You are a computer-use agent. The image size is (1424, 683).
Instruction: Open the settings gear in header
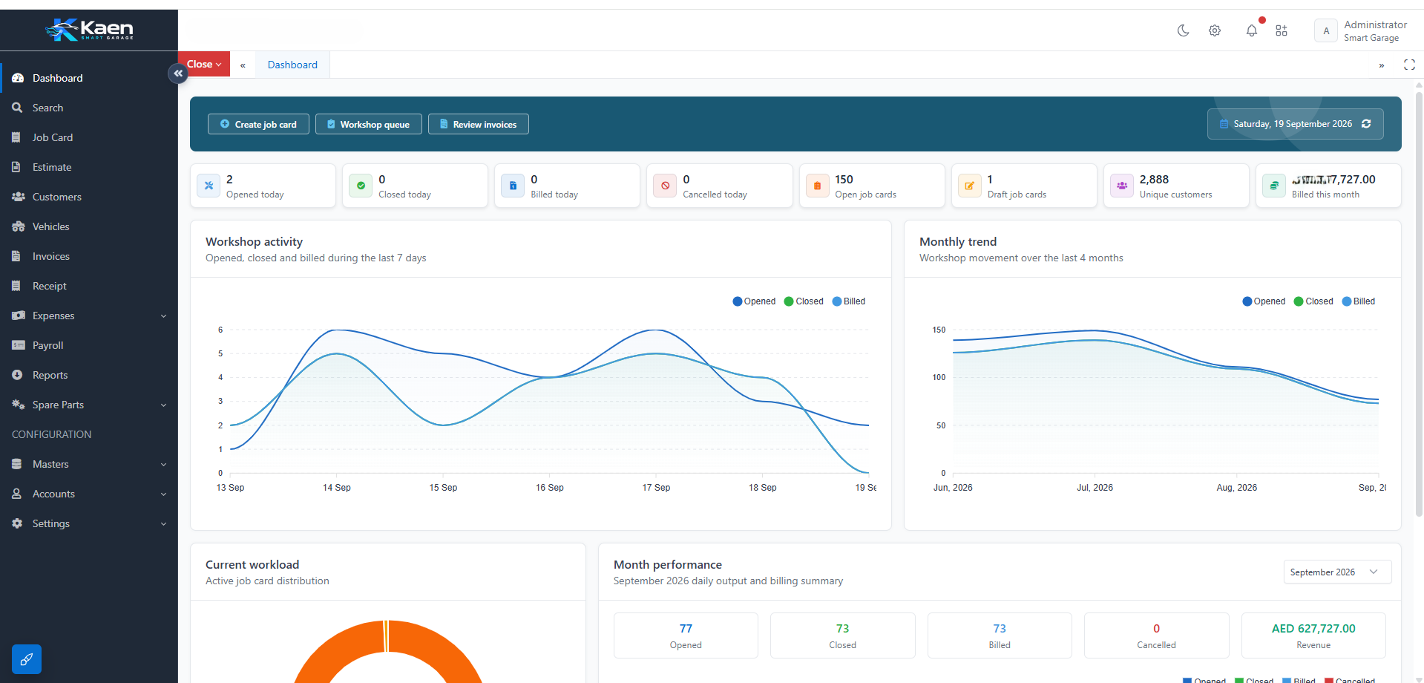click(1215, 30)
